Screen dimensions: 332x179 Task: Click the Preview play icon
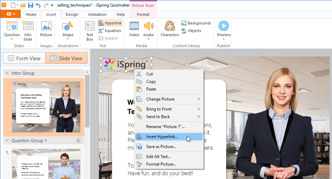coord(224,26)
